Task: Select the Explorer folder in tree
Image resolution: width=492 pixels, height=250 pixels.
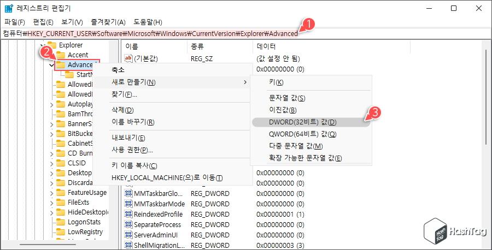Action: [x=71, y=45]
